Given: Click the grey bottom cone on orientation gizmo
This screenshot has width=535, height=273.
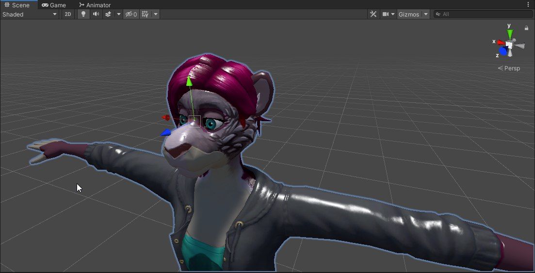Looking at the screenshot, I should point(510,53).
